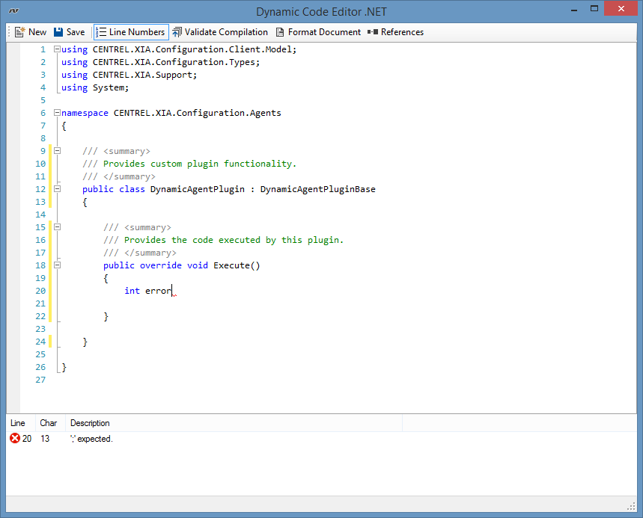
Task: Sort errors by the Char column header
Action: click(49, 423)
